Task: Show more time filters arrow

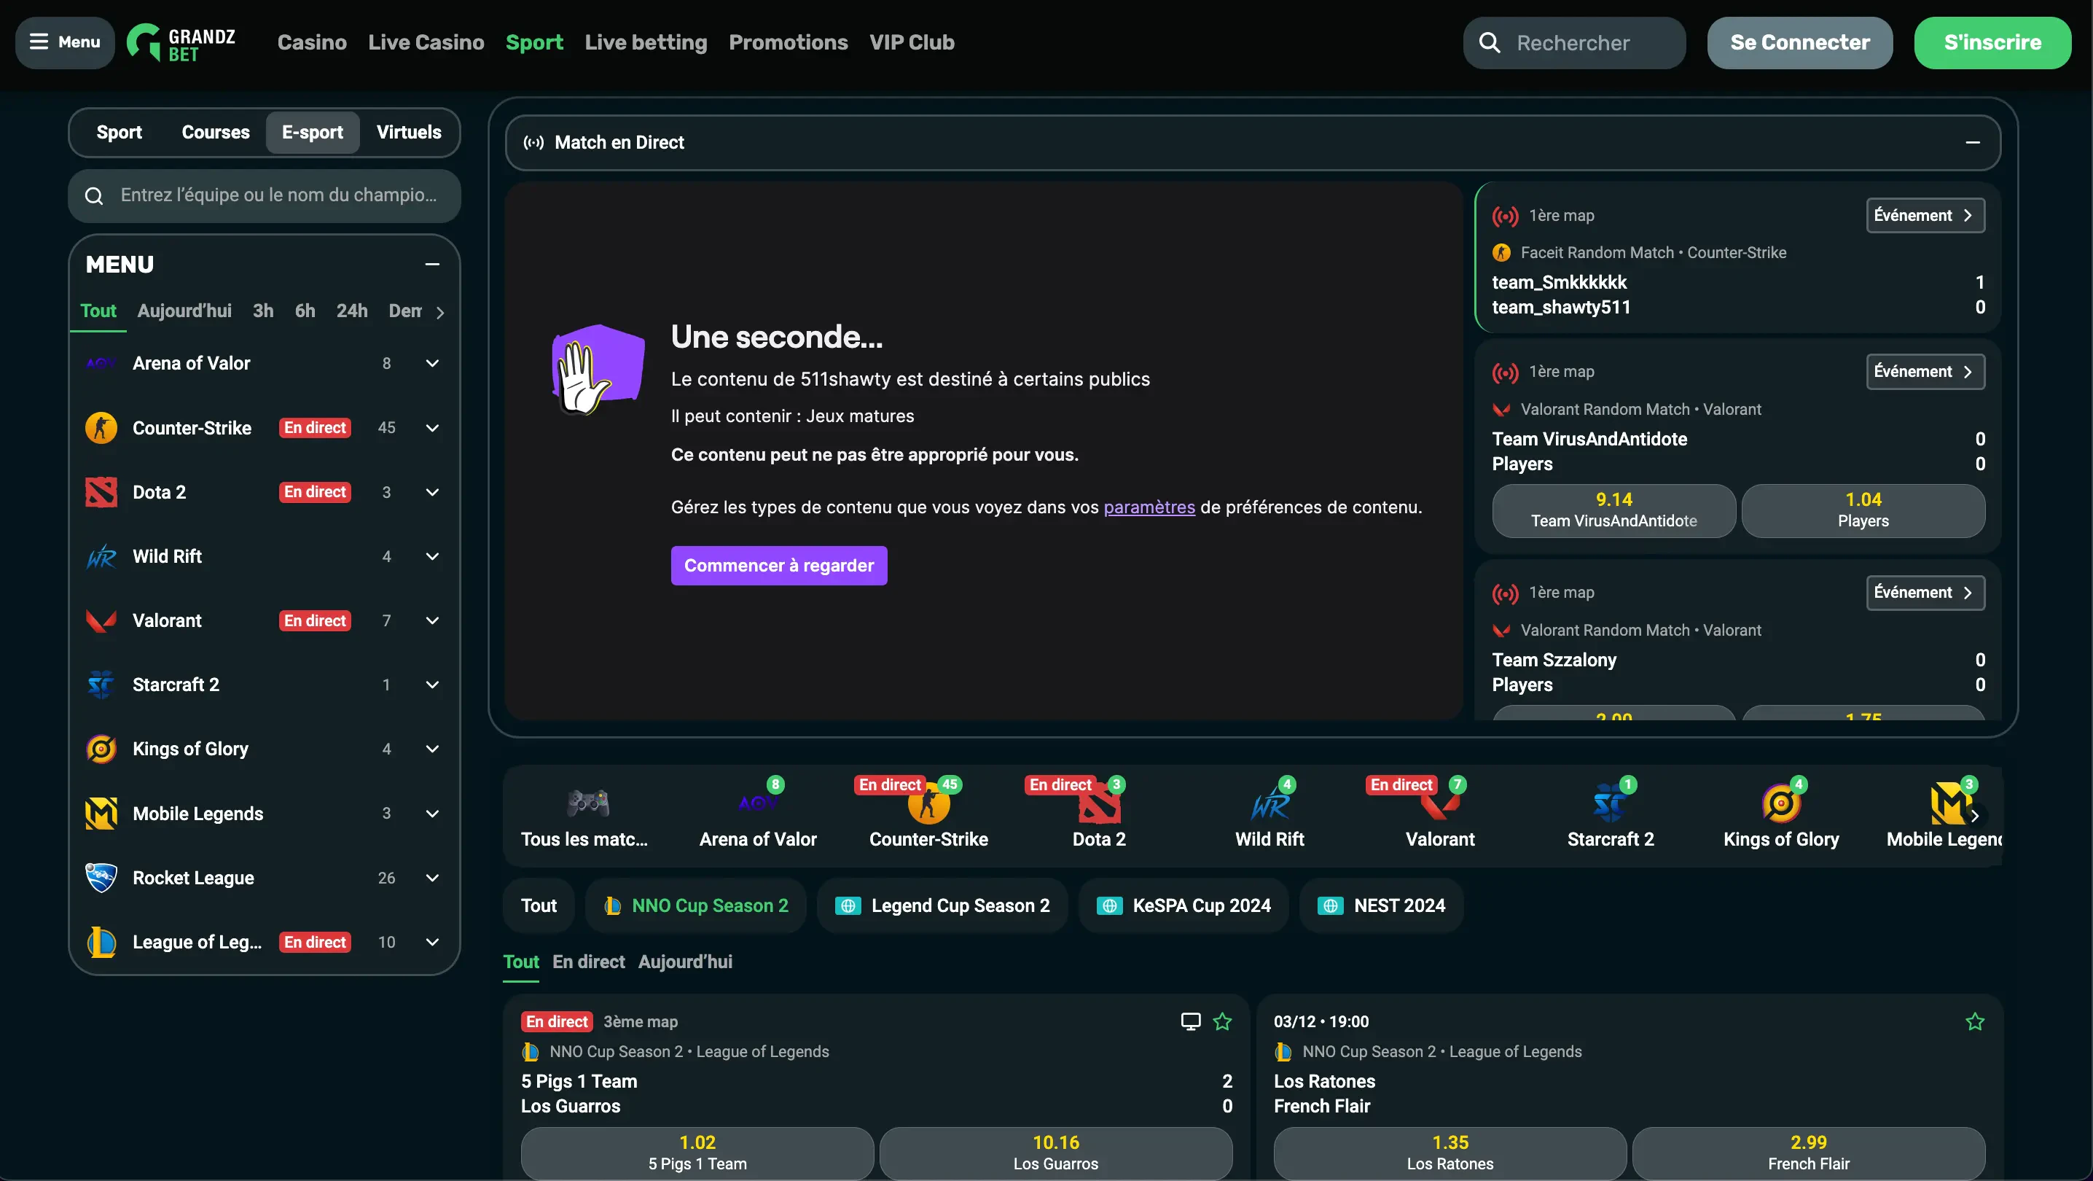Action: (439, 312)
